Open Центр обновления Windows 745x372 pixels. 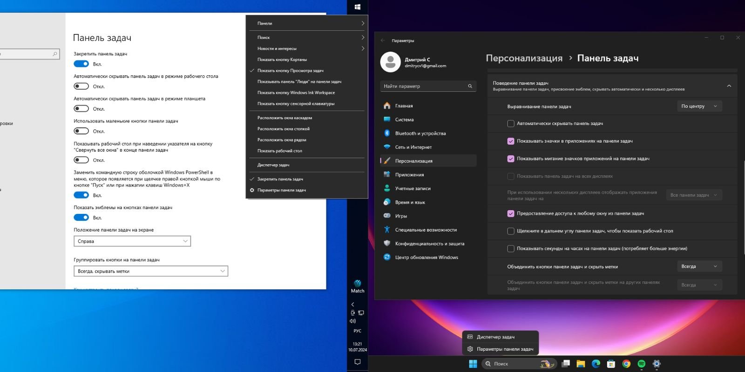click(x=428, y=257)
